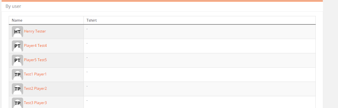Click the Tshirt value in Test2 Player2's row

[x=87, y=86]
